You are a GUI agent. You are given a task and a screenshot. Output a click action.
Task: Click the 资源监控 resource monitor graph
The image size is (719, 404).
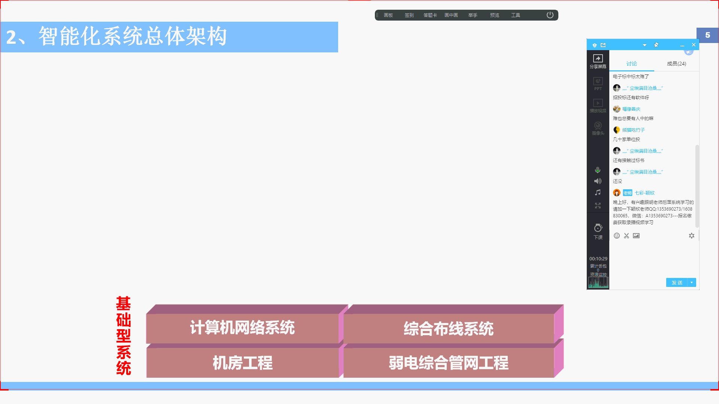pyautogui.click(x=598, y=282)
